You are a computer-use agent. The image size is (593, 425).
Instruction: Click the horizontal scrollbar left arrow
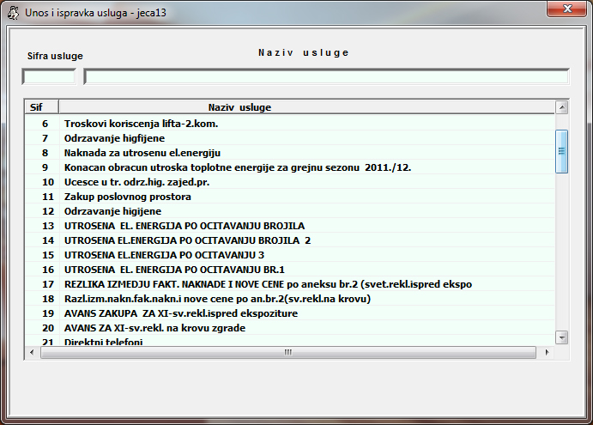point(32,352)
